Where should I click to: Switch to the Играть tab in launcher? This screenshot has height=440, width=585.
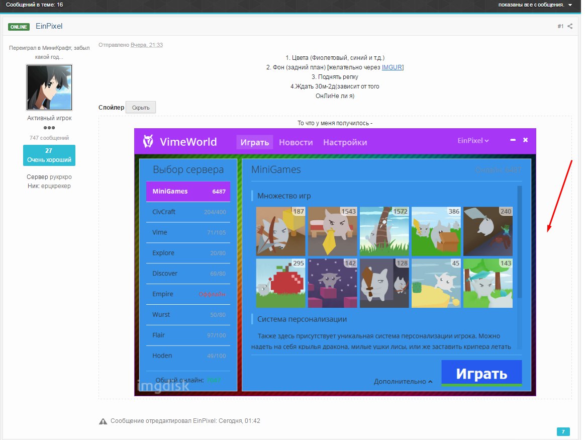(255, 142)
